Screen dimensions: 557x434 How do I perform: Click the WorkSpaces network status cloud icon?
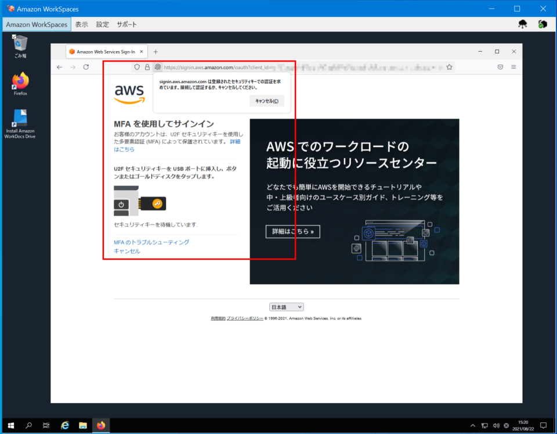click(x=523, y=24)
